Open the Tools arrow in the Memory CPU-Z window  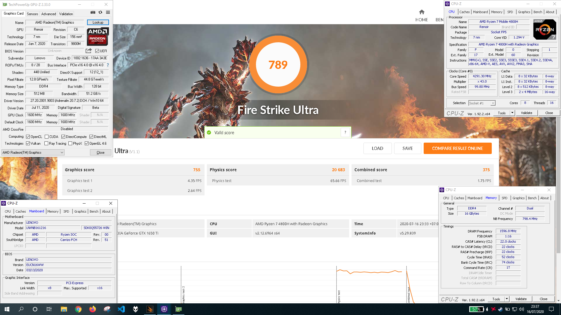click(x=507, y=299)
